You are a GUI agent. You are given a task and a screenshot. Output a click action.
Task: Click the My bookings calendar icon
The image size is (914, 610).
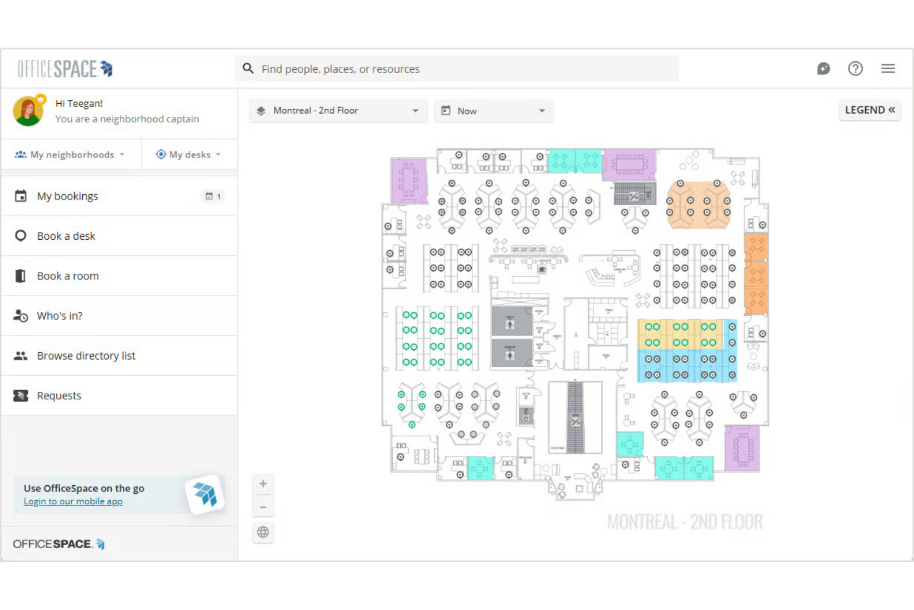20,195
